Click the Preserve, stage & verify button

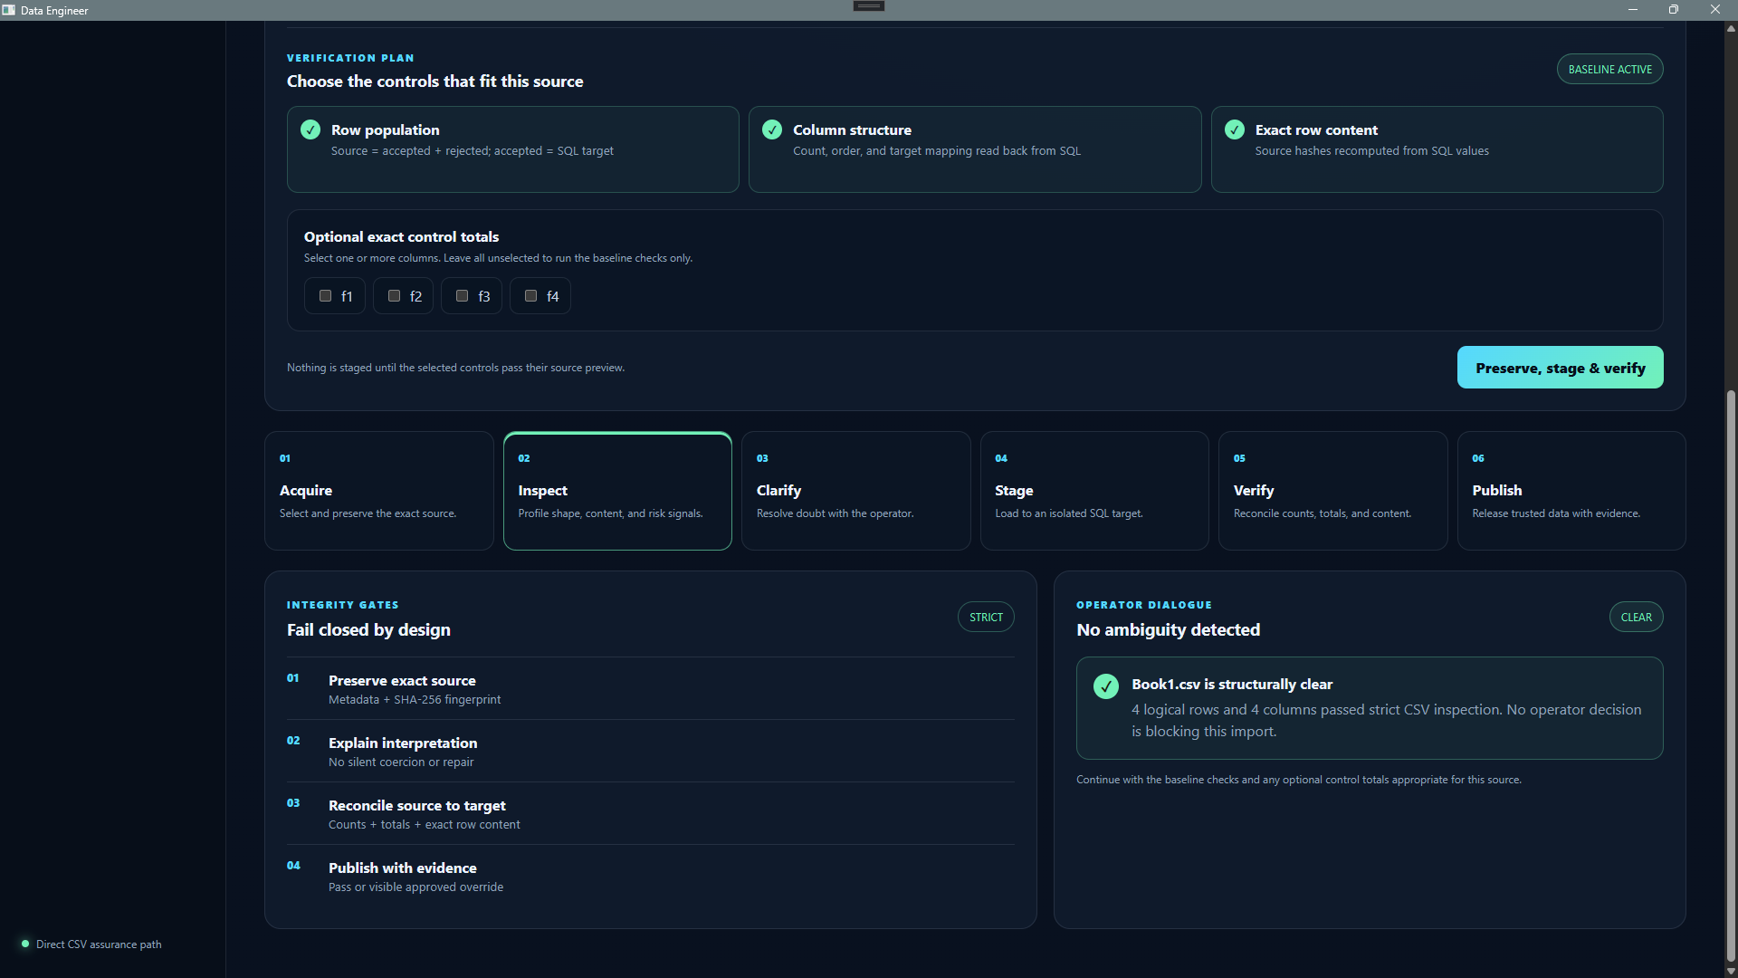[x=1560, y=368]
